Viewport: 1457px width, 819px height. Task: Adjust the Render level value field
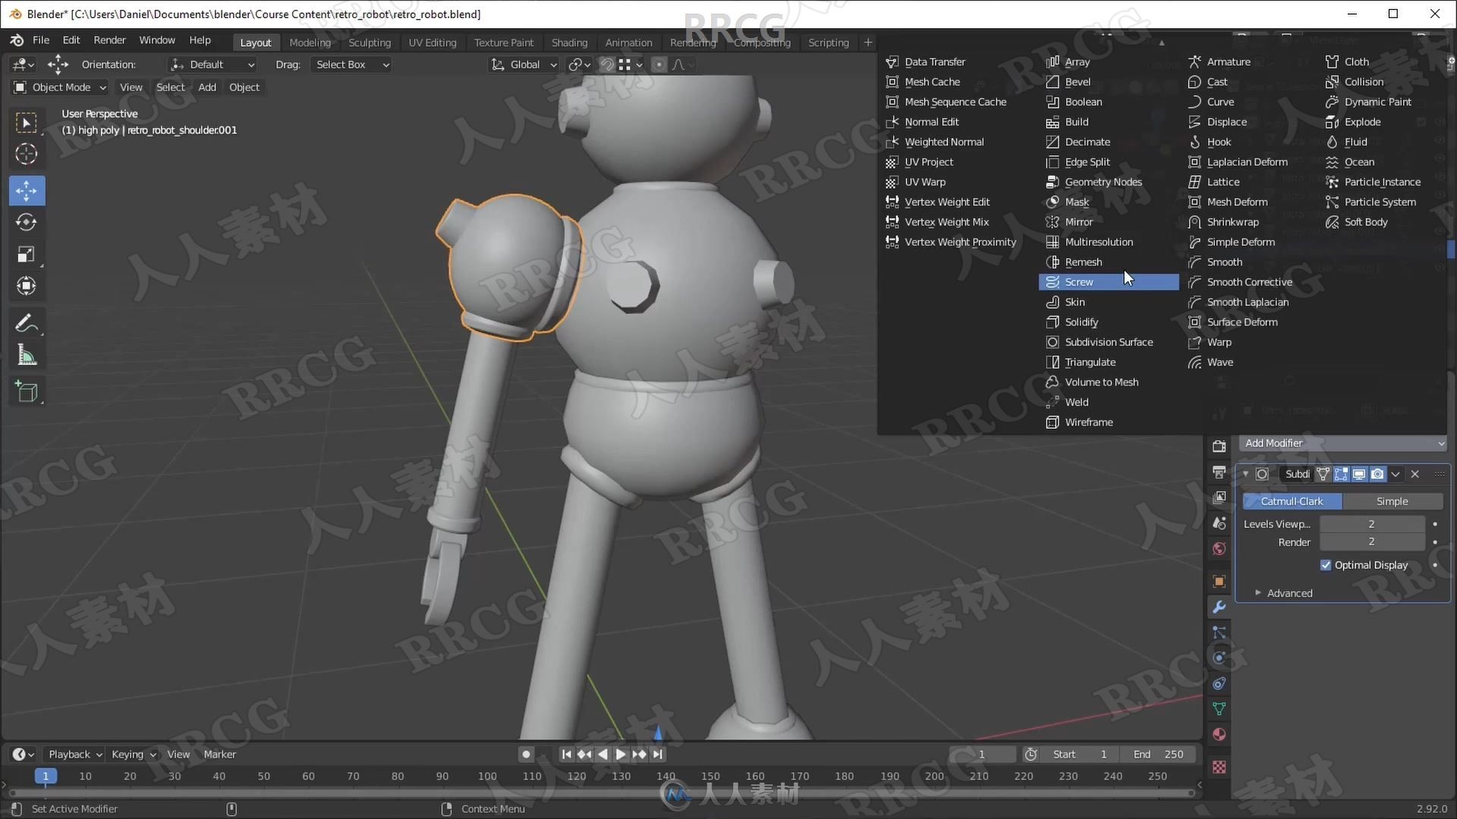(1372, 541)
